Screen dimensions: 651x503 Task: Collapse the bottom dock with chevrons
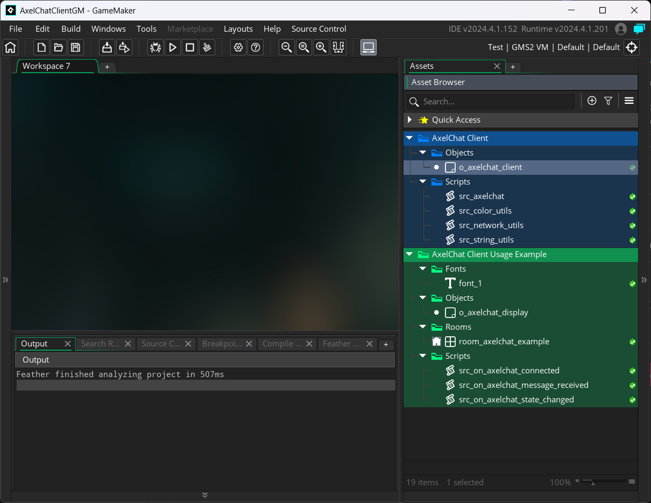pos(205,495)
